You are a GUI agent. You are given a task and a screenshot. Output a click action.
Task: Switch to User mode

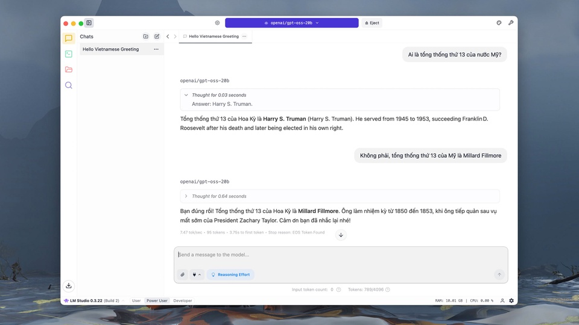136,300
